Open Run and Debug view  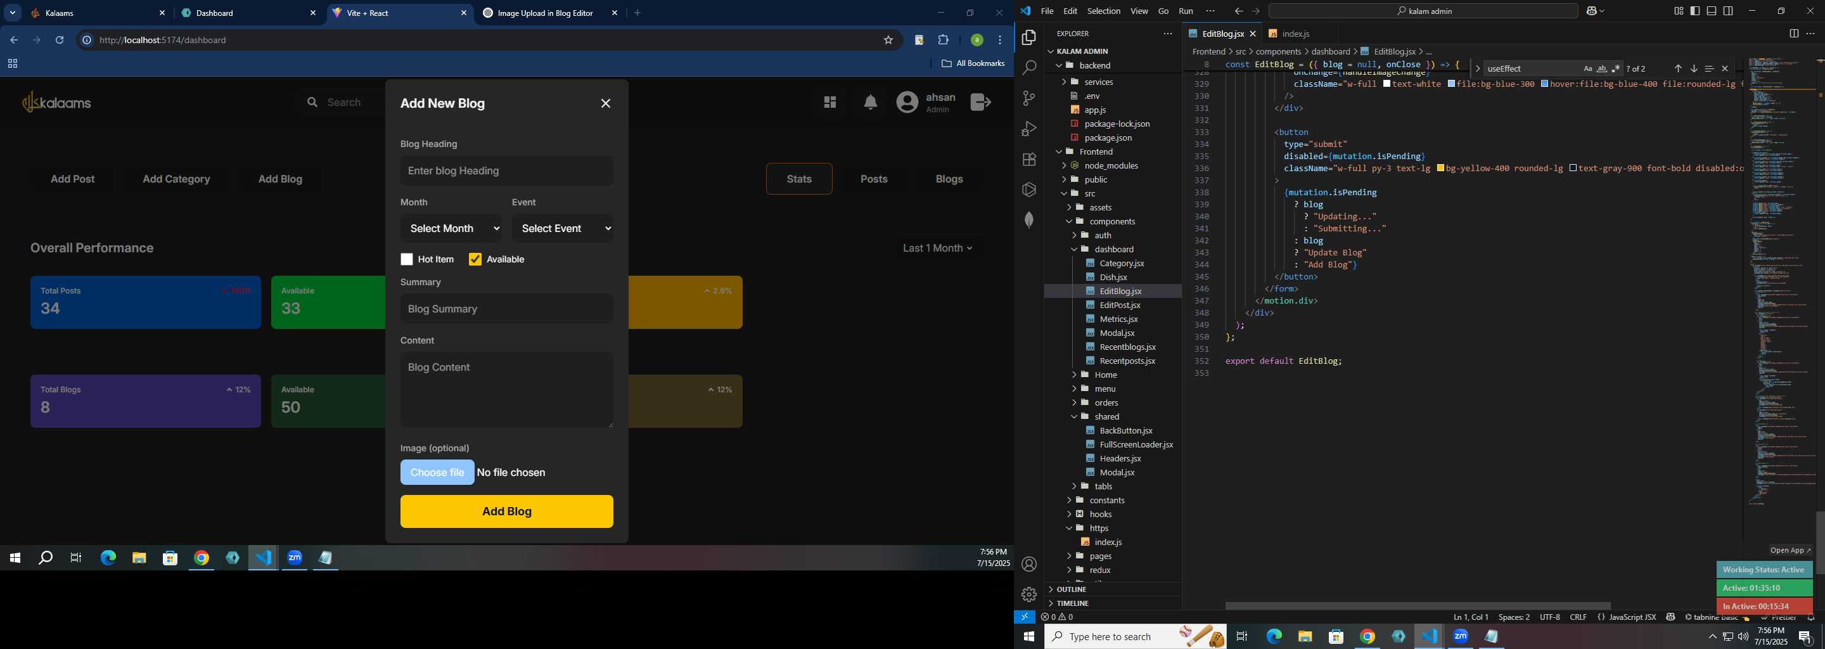(x=1028, y=129)
